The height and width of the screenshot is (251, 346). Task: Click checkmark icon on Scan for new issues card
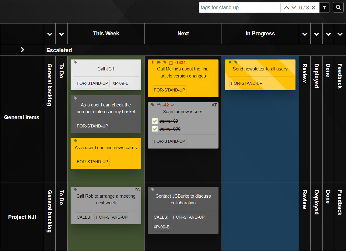(172, 105)
